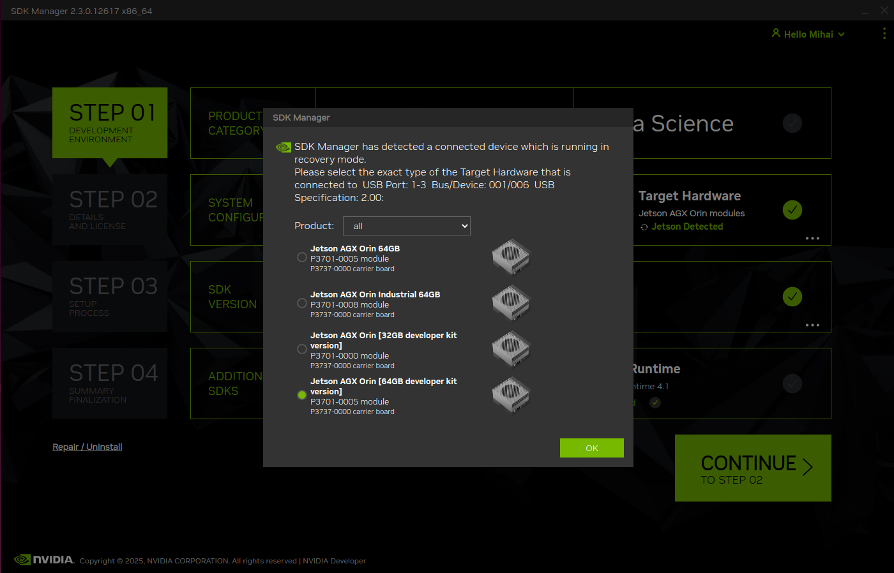Select Jetson AGX Orin 64GB radio button
Image resolution: width=894 pixels, height=573 pixels.
click(x=302, y=257)
